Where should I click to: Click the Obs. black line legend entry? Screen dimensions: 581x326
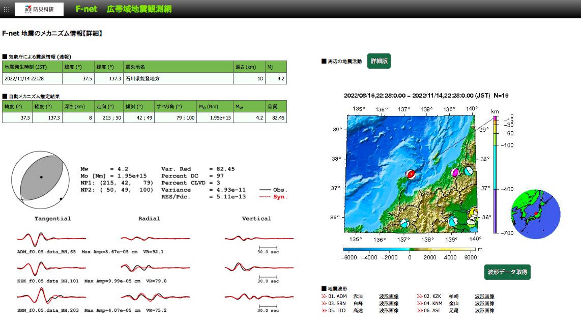tap(273, 190)
